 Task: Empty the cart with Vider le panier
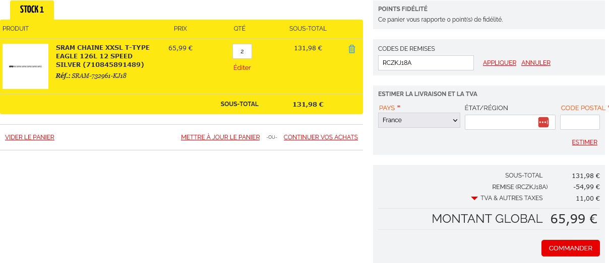click(30, 137)
